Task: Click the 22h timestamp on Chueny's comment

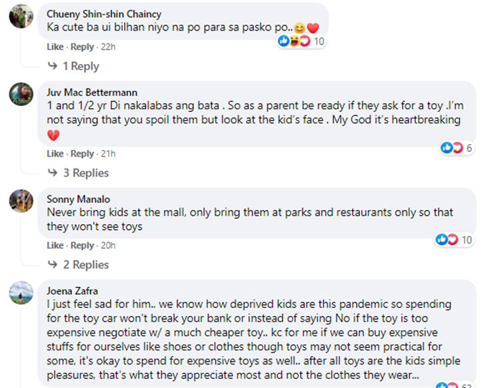Action: pos(107,47)
